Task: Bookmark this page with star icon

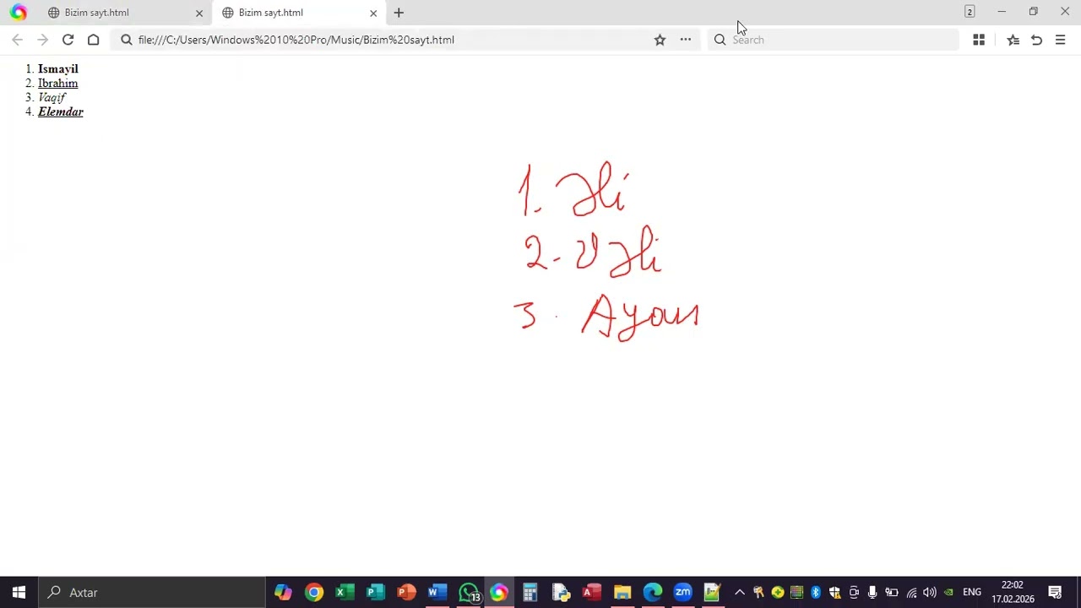Action: [x=660, y=40]
